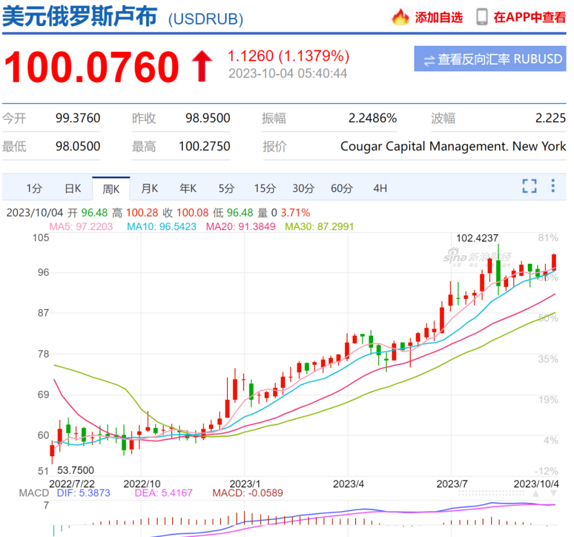Click the down triangle near MACD panel

553,494
